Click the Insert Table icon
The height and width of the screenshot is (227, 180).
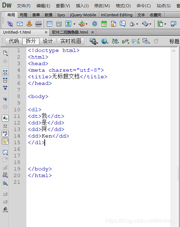[49, 24]
